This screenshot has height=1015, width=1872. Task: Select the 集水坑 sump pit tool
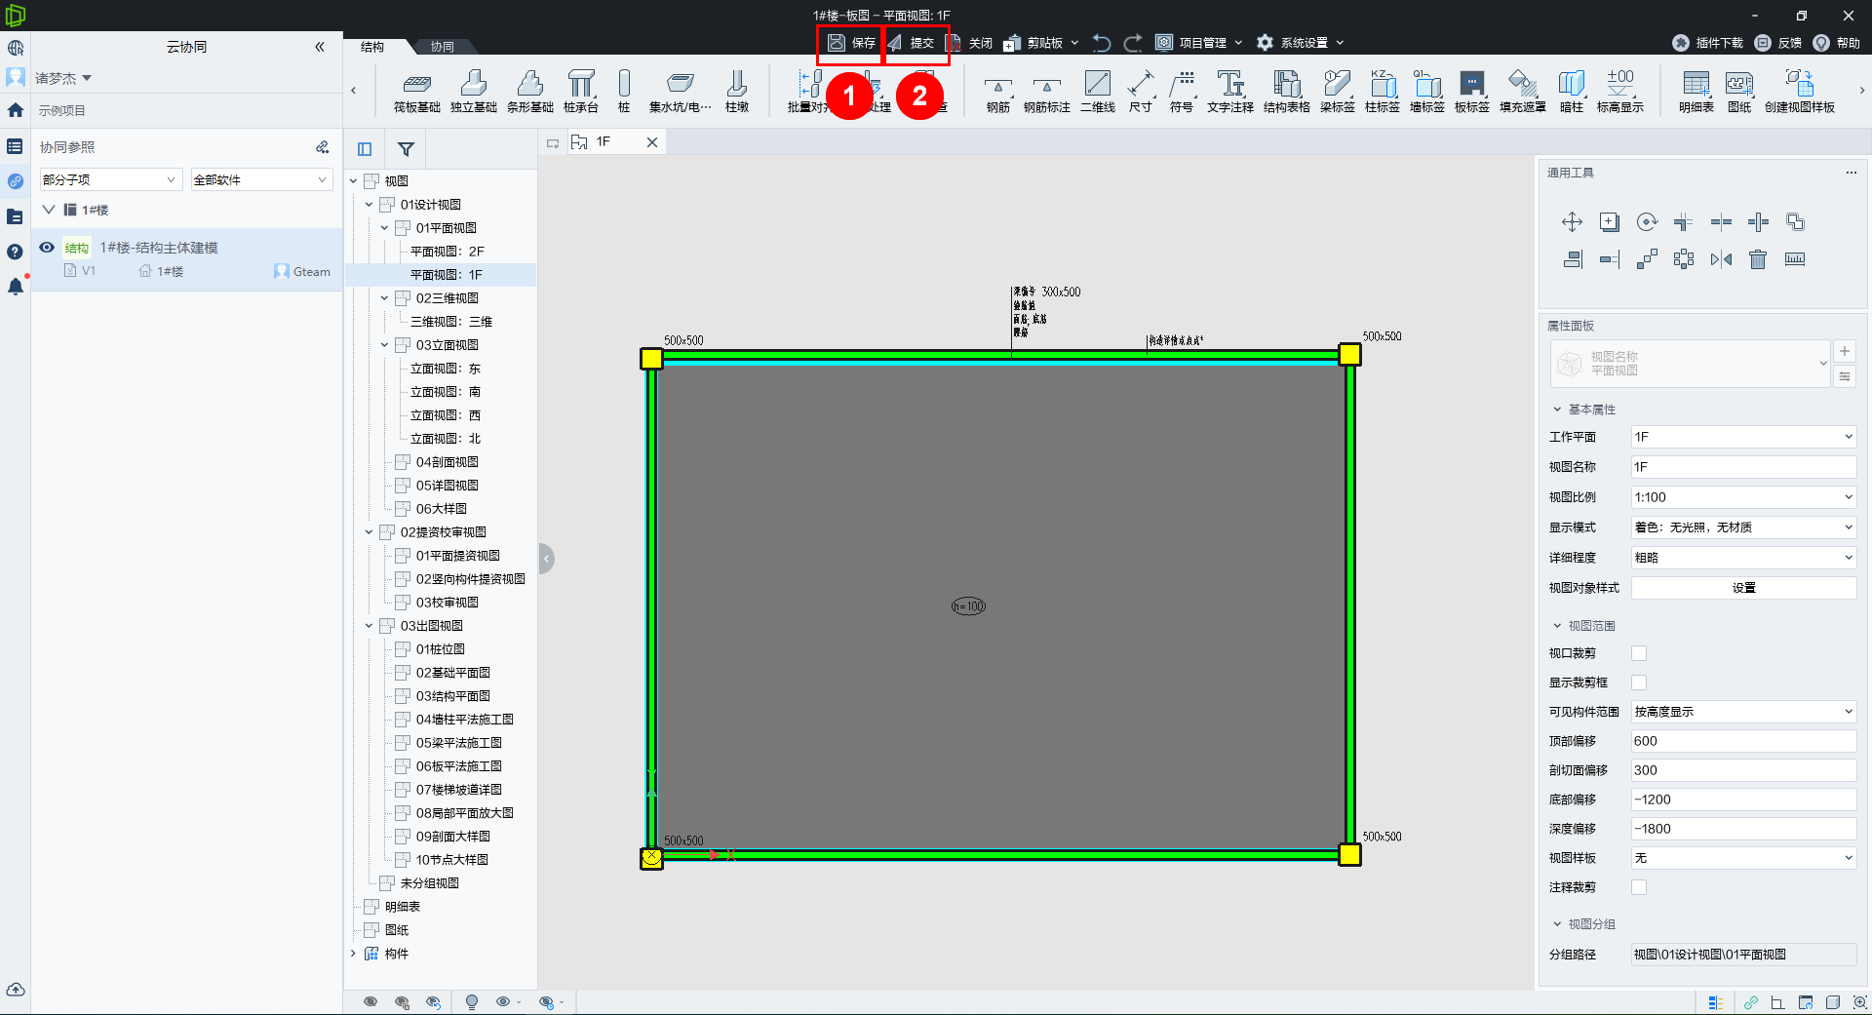point(681,92)
